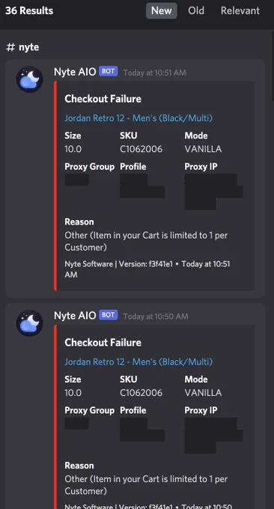Click the hashtag icon beside nyte channel
Screen dimensions: 274x509
pyautogui.click(x=10, y=47)
